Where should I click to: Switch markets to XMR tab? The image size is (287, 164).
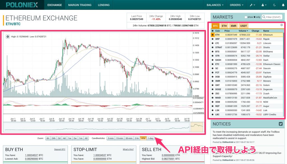coord(233,26)
